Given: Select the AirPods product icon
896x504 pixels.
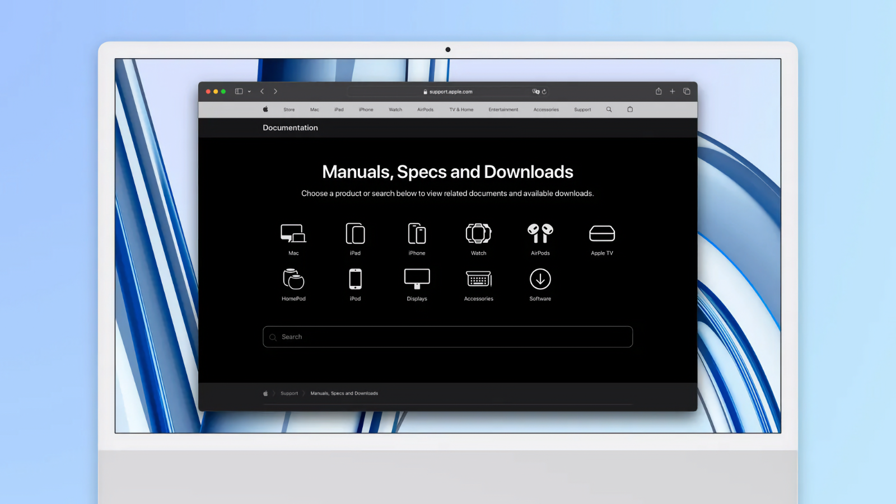Looking at the screenshot, I should 540,233.
